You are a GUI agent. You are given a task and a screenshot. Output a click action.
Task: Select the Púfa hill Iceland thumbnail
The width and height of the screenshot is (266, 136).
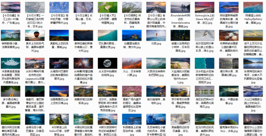229,119
